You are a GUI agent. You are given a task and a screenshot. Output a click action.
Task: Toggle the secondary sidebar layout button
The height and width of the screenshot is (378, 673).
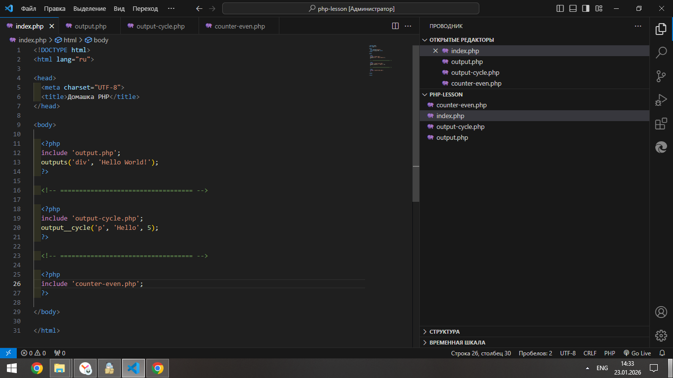click(x=586, y=9)
